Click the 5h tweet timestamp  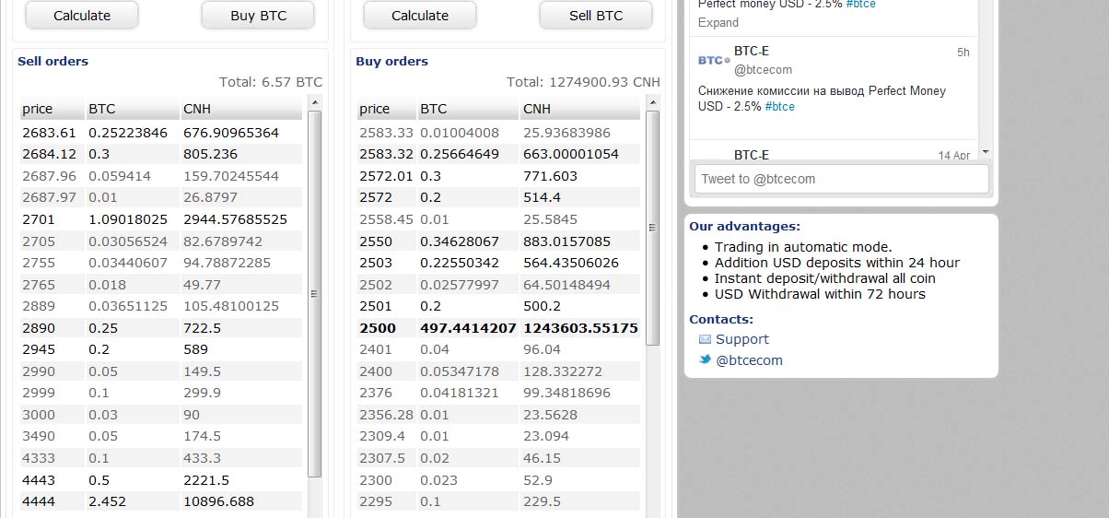coord(963,53)
